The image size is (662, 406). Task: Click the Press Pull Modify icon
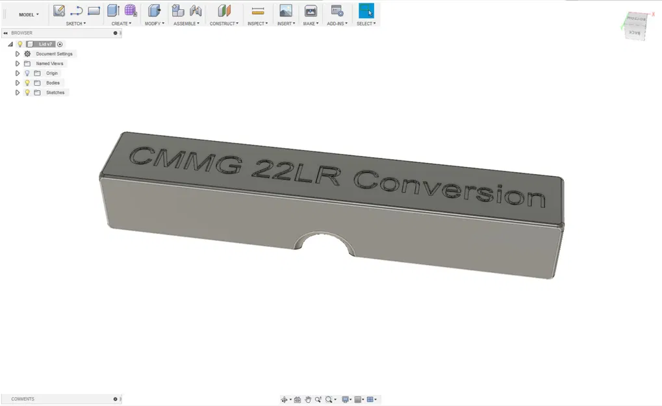153,10
